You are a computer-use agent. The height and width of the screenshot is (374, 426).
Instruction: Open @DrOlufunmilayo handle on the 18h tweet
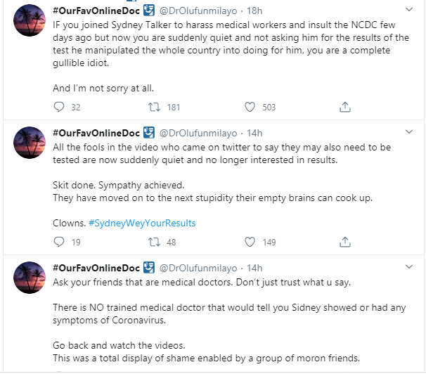pos(198,11)
